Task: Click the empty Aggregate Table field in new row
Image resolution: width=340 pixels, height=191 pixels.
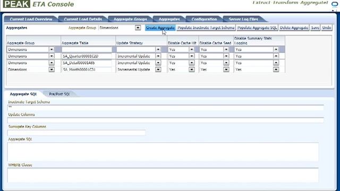Action: click(87, 49)
